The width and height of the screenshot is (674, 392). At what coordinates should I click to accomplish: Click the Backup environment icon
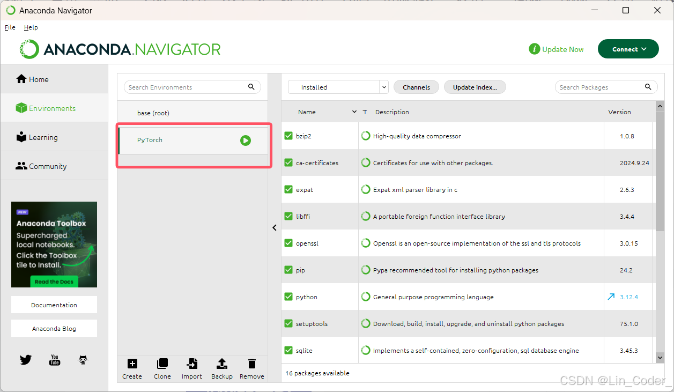[x=222, y=364]
